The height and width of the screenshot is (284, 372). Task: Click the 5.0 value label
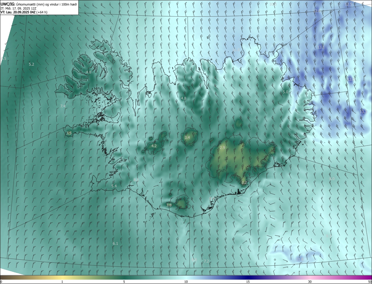pos(285,92)
